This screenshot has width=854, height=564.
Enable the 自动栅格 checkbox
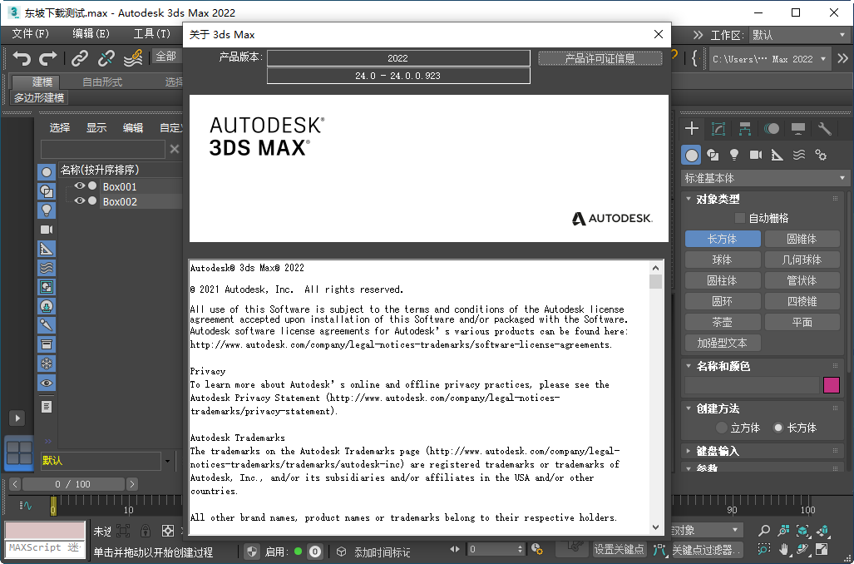(x=738, y=216)
